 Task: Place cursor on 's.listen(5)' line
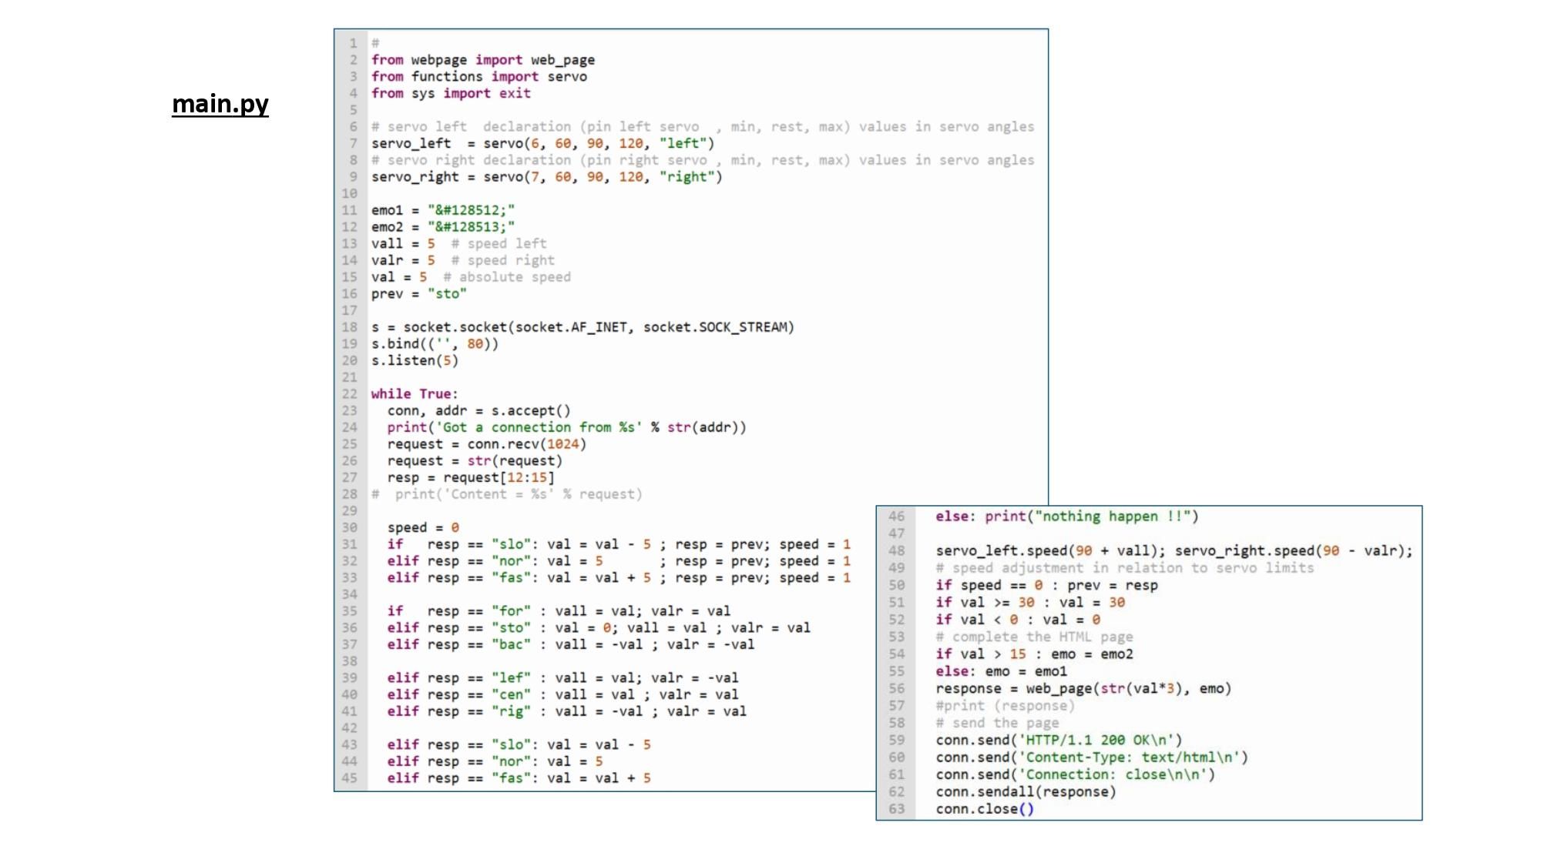(415, 360)
